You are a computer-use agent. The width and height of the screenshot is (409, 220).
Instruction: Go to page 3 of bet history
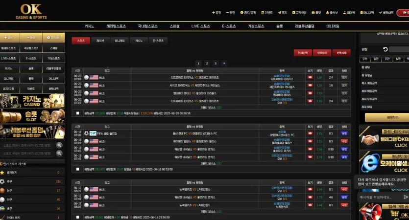point(216,63)
